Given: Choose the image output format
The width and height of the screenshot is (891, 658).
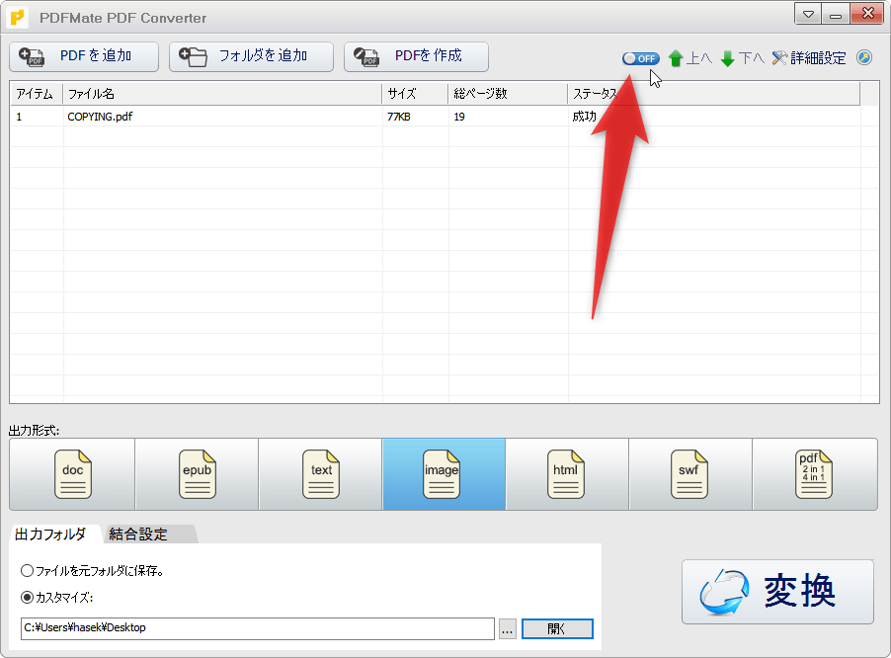Looking at the screenshot, I should [444, 474].
